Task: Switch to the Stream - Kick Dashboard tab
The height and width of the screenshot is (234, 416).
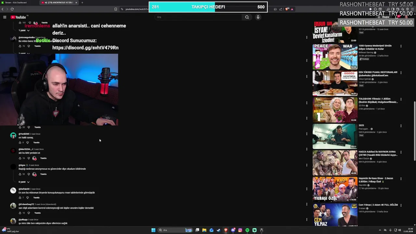Action: 19,3
